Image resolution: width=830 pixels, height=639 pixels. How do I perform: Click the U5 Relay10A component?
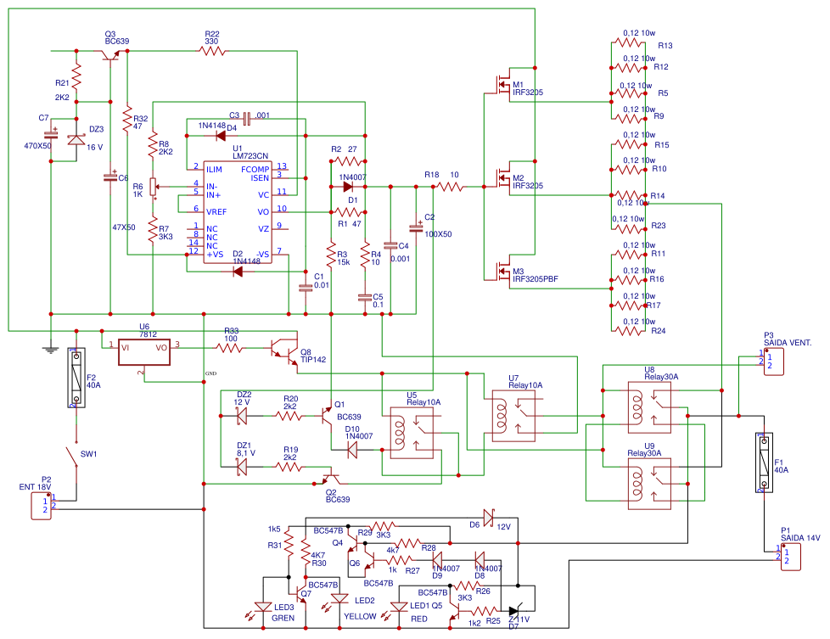(412, 433)
